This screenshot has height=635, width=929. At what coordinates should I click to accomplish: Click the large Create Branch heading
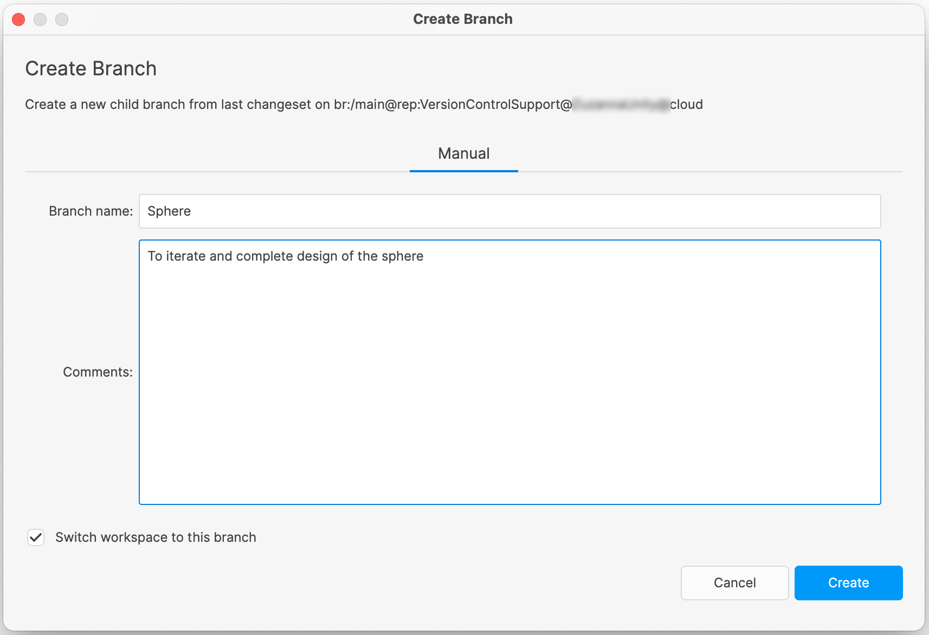[x=91, y=69]
